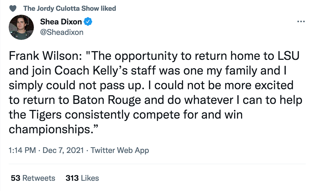
Task: Open the Twitter Web App source link
Action: pos(120,150)
